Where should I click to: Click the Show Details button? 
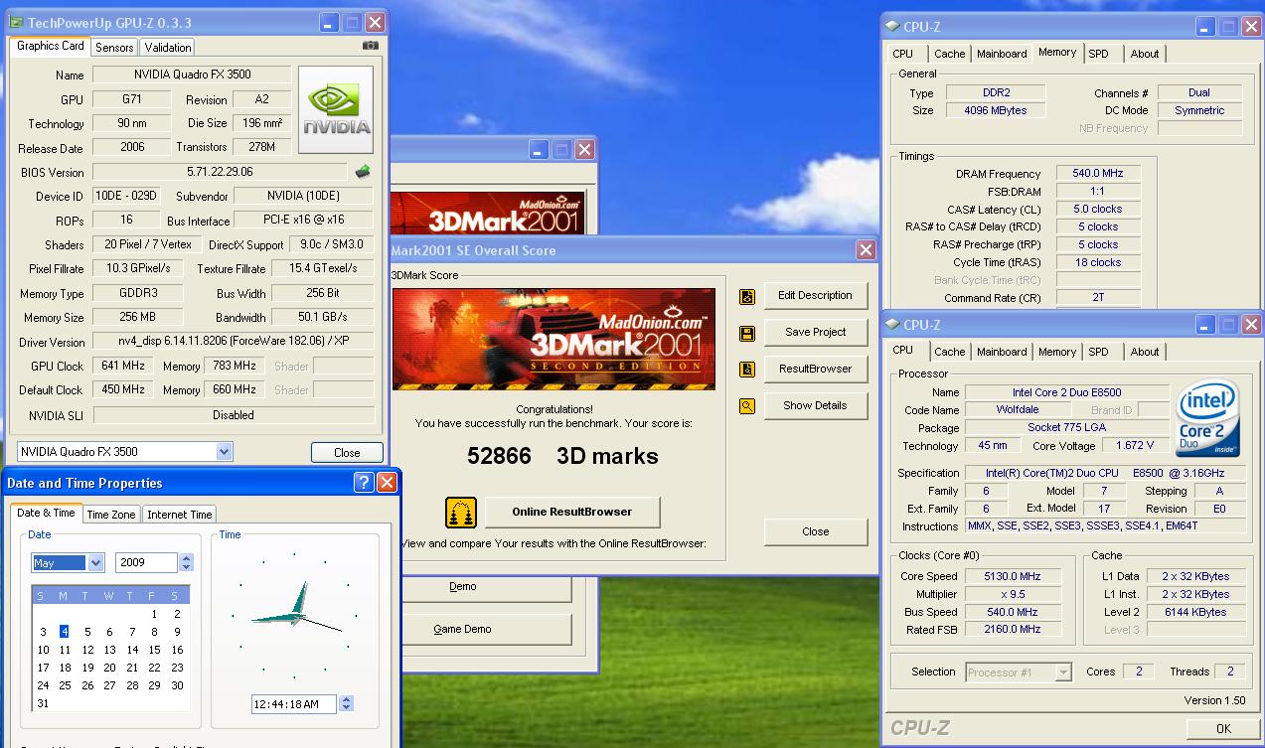click(815, 406)
